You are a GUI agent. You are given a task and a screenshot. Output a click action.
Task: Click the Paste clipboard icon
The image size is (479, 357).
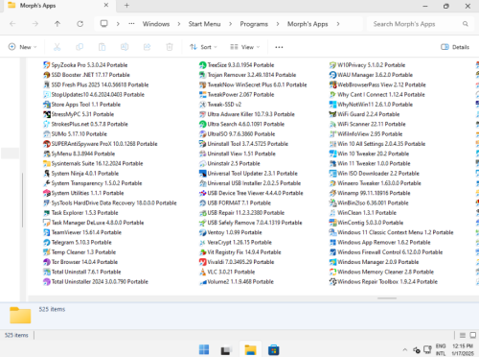tap(102, 47)
